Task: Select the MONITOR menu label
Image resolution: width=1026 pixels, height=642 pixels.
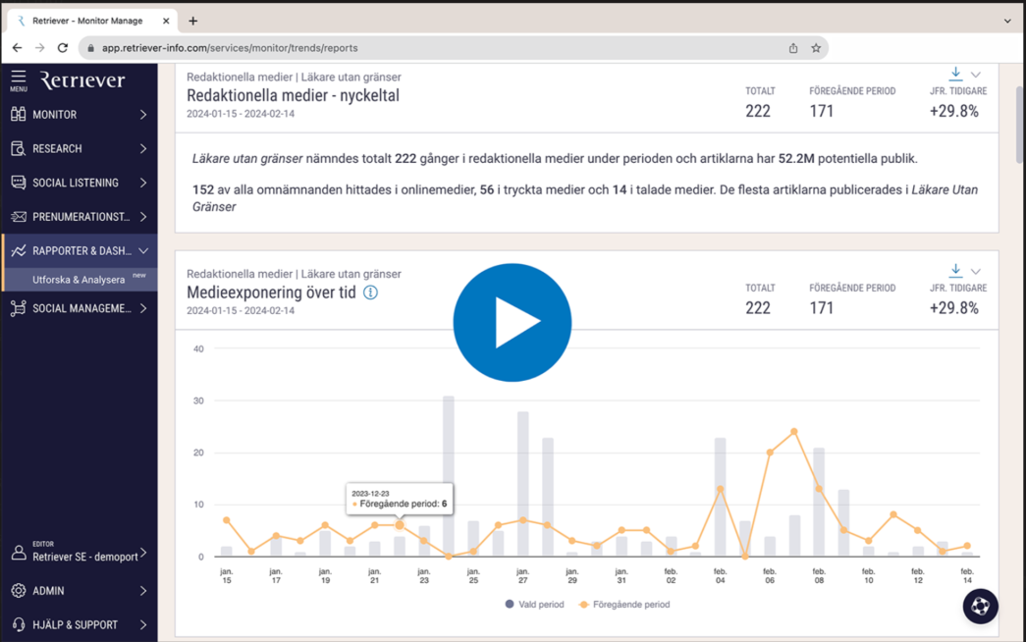Action: click(55, 115)
